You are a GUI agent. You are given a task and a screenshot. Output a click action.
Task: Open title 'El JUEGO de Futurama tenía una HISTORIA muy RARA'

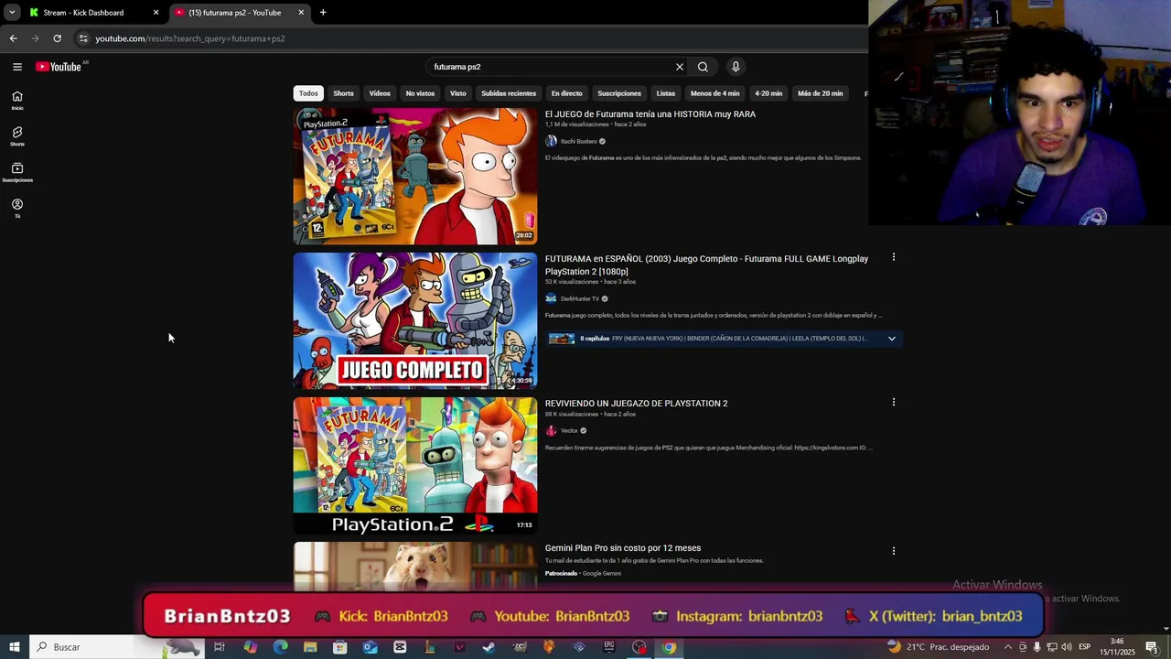click(x=650, y=114)
